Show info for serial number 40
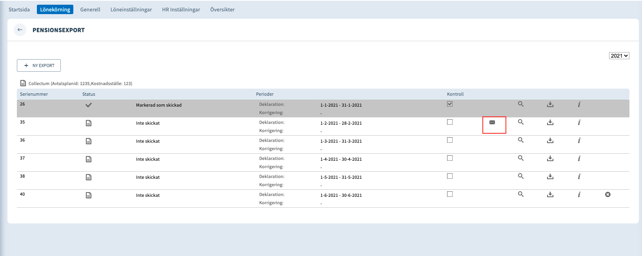Viewport: 642px width, 256px height. tap(579, 194)
